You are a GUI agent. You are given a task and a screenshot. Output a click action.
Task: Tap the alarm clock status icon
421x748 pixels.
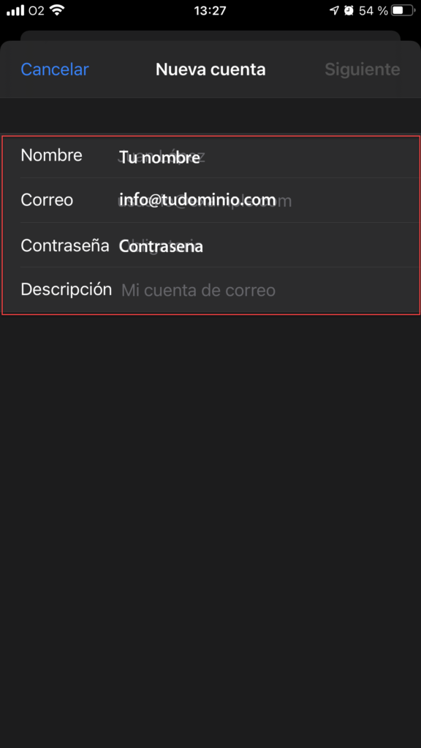point(349,10)
